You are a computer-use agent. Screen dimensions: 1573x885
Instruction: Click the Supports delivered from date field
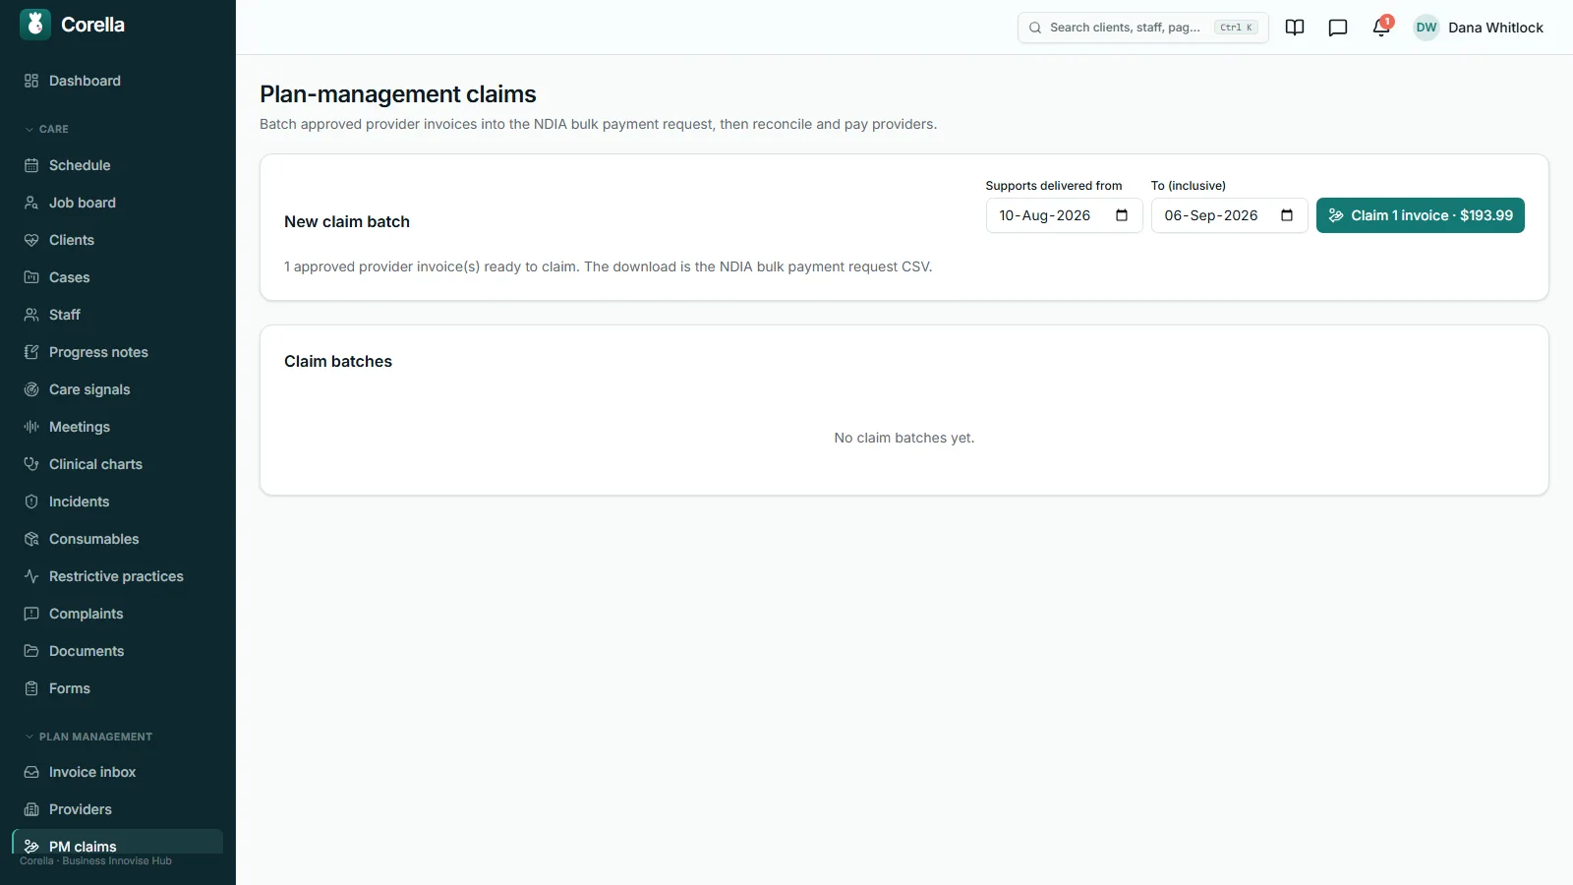point(1064,215)
